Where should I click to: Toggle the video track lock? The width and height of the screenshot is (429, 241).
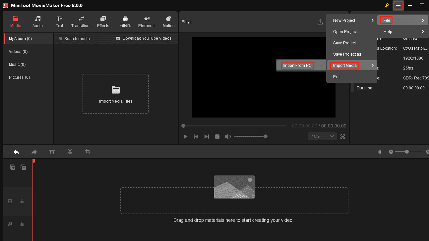click(x=22, y=201)
